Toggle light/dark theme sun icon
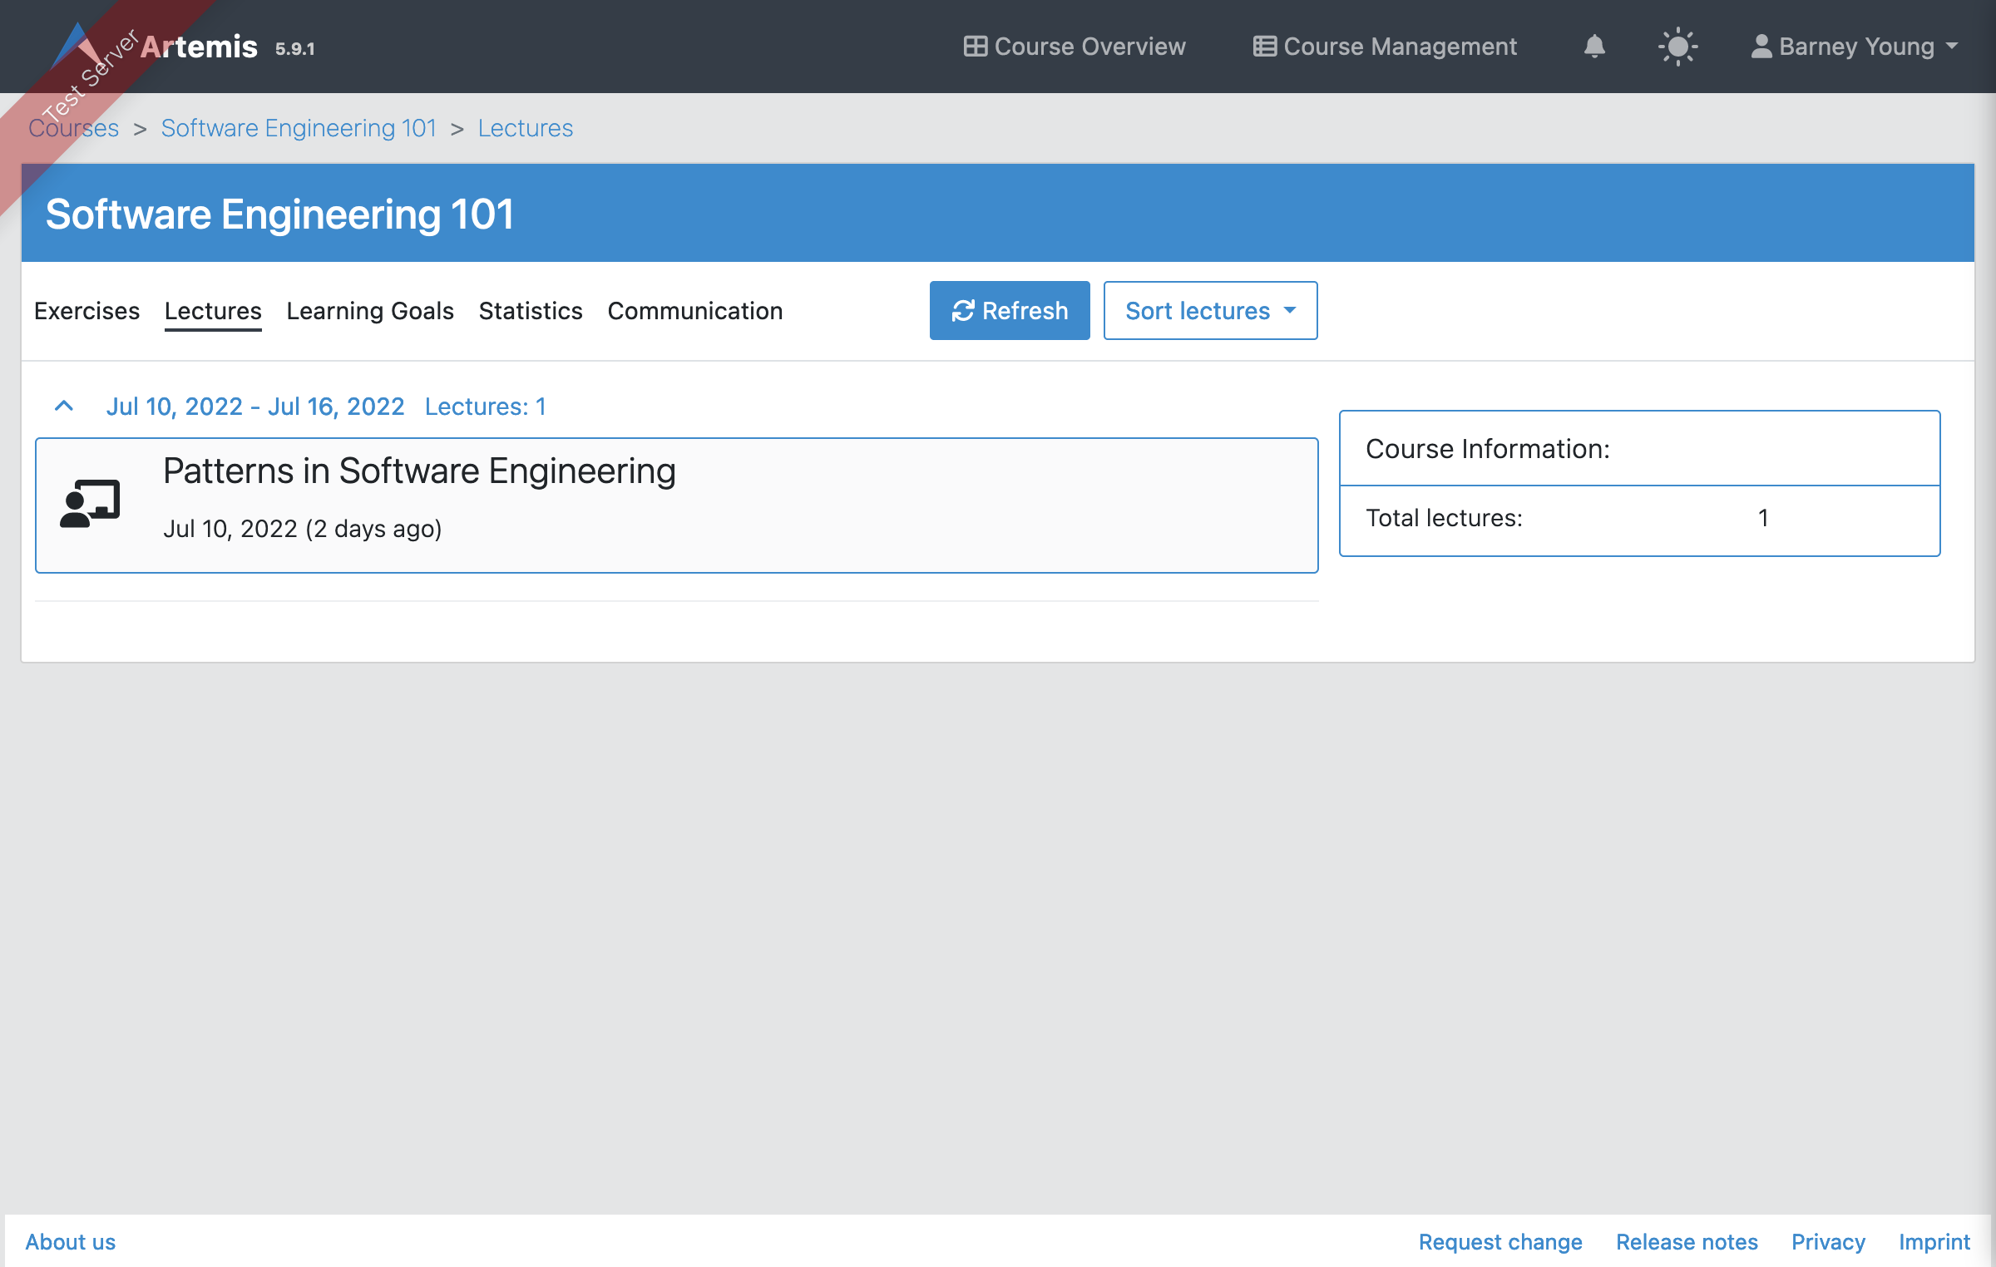Viewport: 1996px width, 1267px height. point(1677,46)
